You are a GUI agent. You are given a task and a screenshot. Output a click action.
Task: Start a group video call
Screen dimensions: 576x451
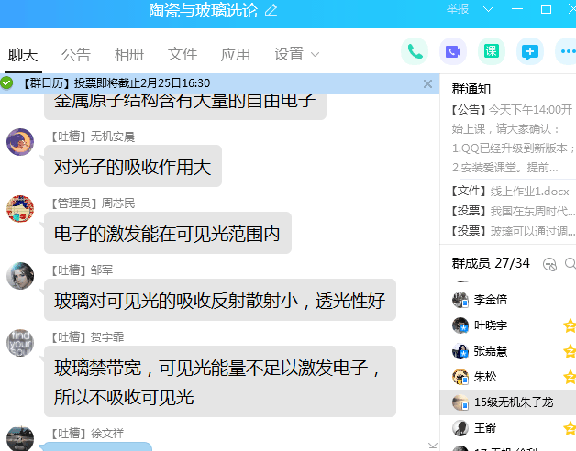453,51
